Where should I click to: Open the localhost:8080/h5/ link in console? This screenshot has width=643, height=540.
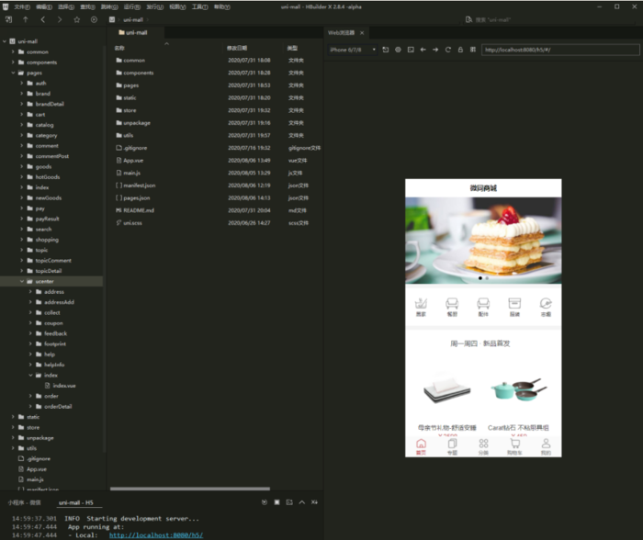[x=155, y=534]
